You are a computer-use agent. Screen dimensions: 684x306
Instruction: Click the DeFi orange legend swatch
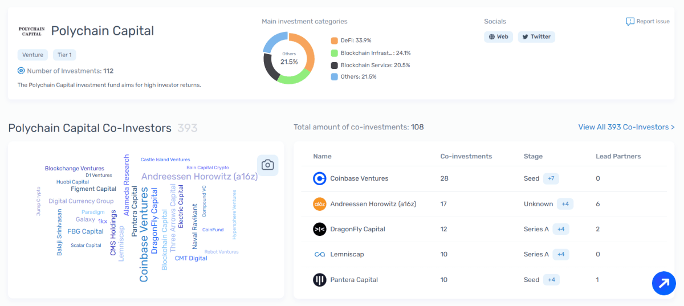click(x=335, y=41)
